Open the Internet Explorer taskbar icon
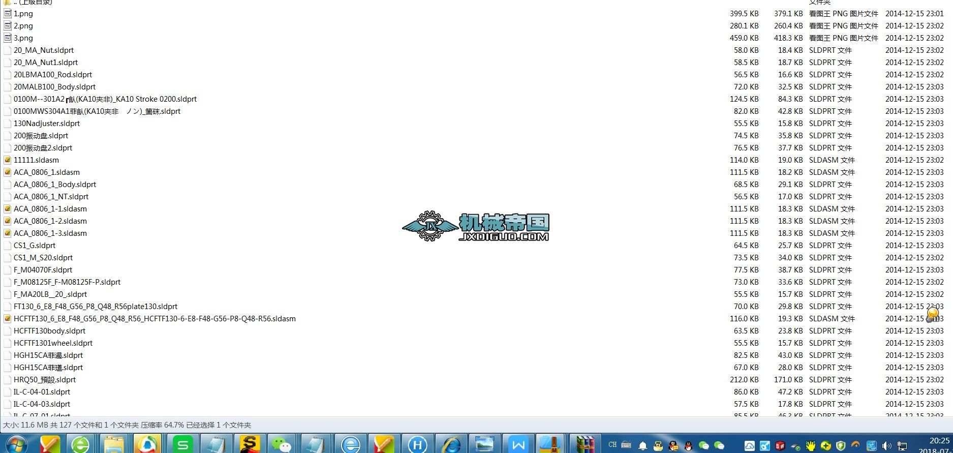This screenshot has width=953, height=453. point(451,444)
